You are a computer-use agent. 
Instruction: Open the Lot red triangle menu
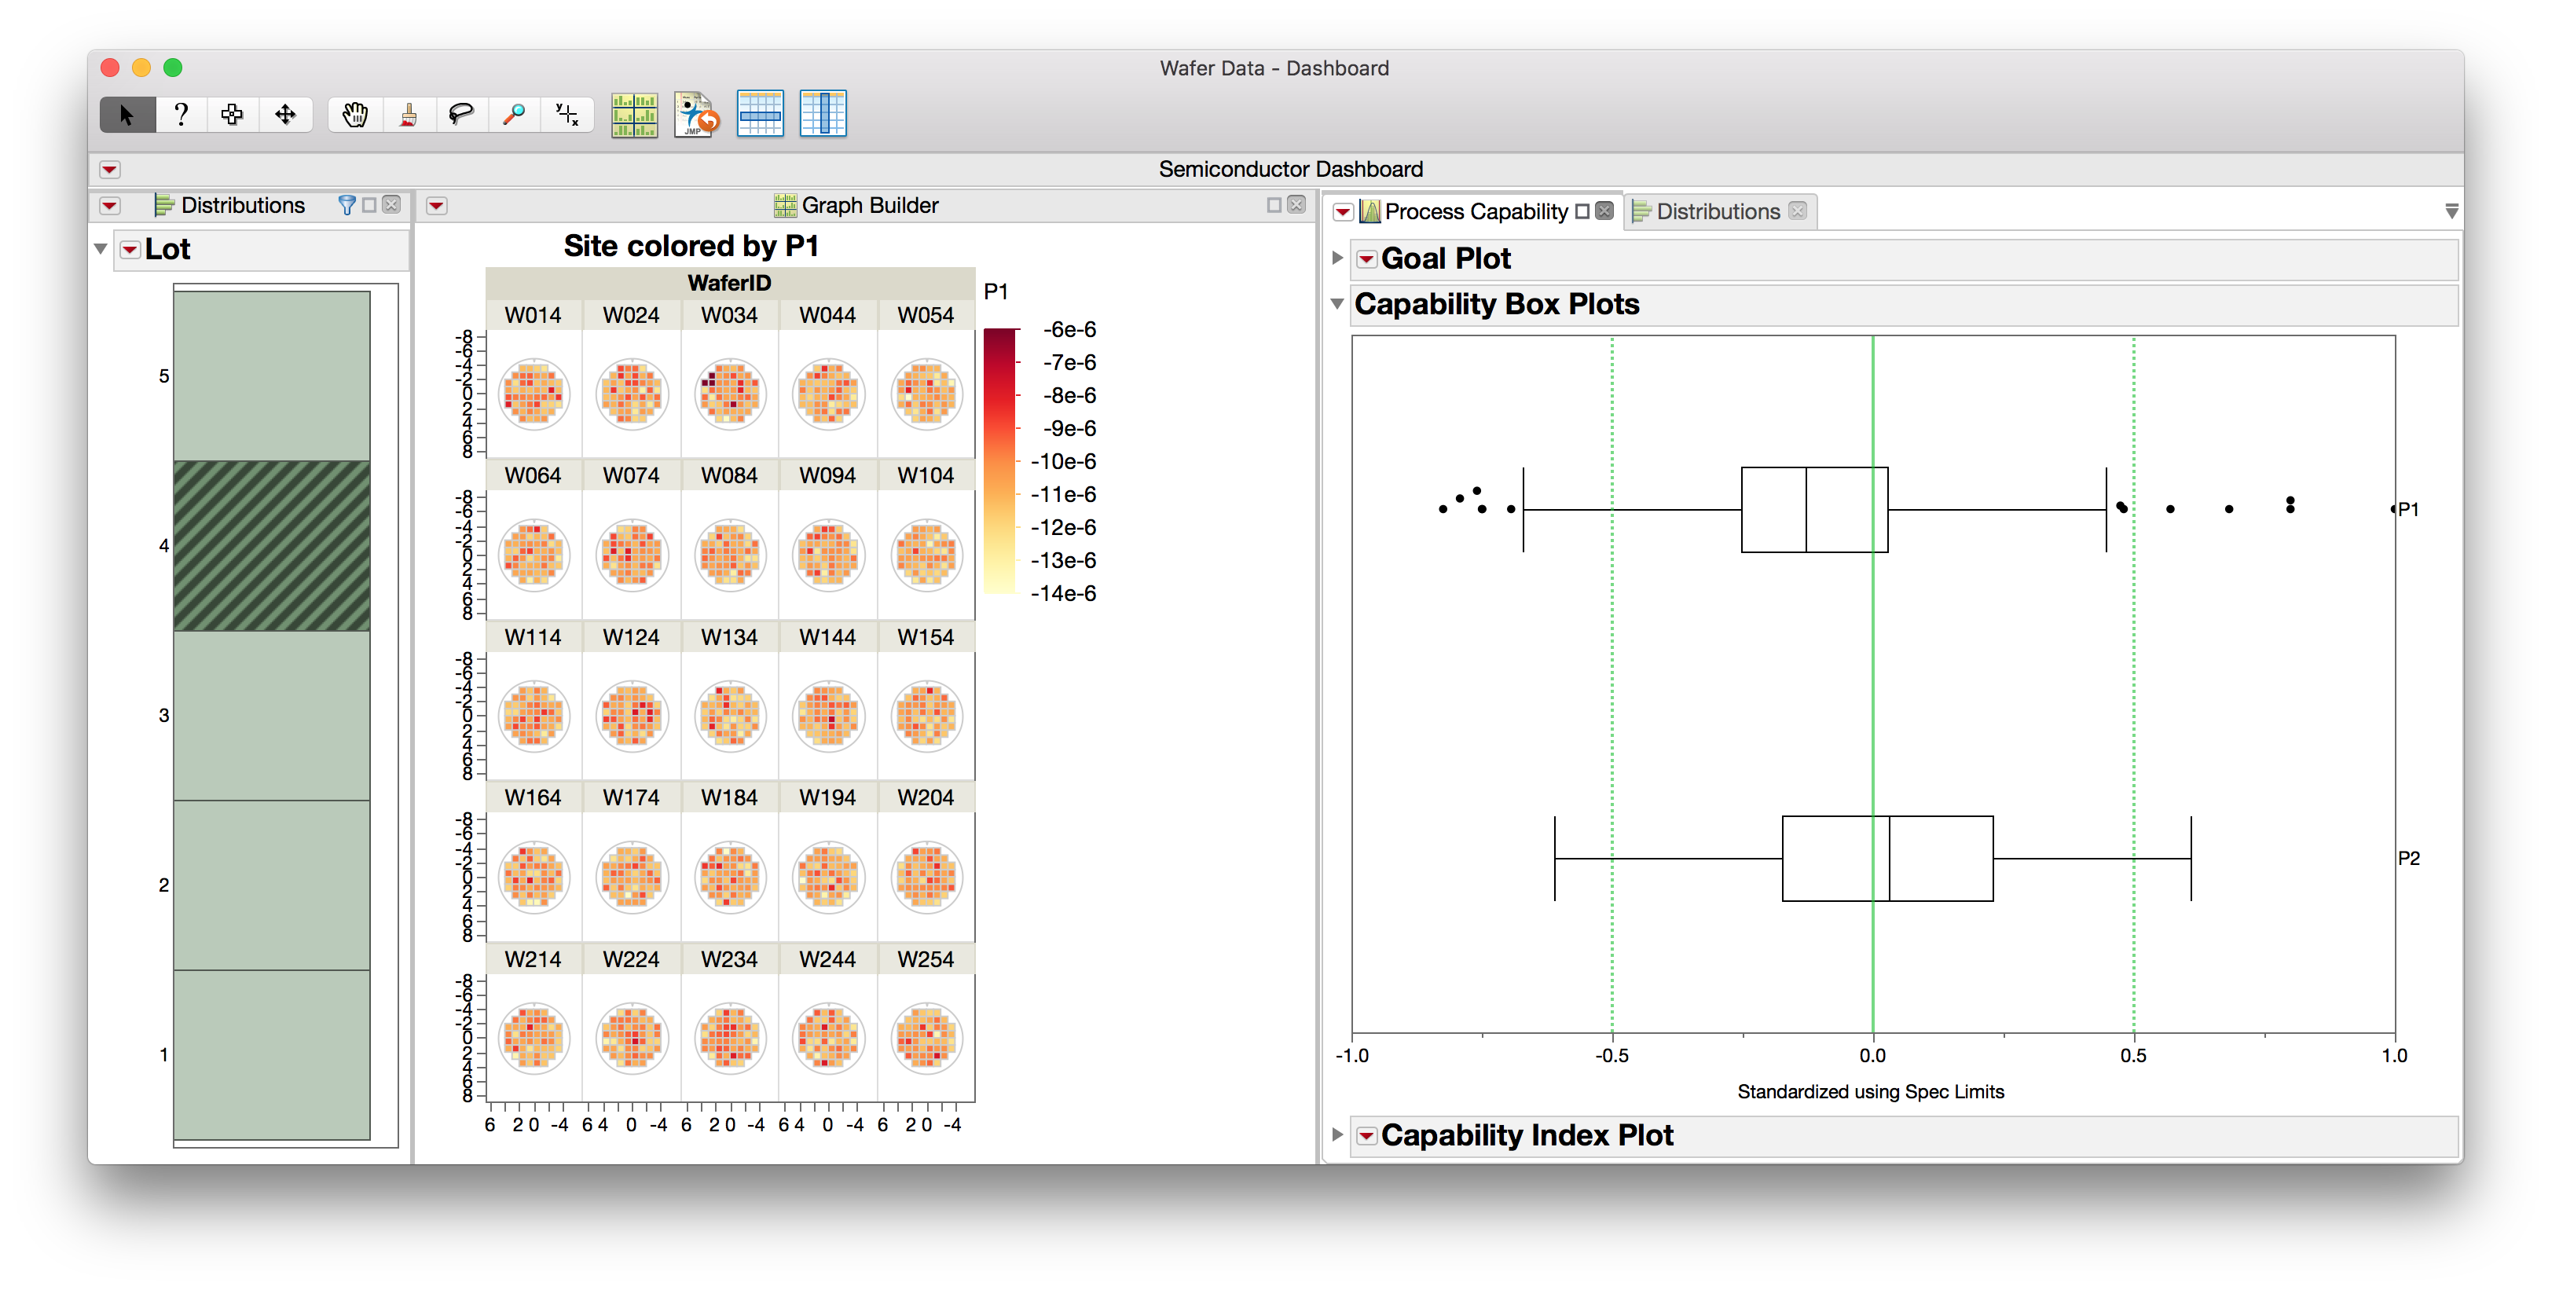(130, 250)
